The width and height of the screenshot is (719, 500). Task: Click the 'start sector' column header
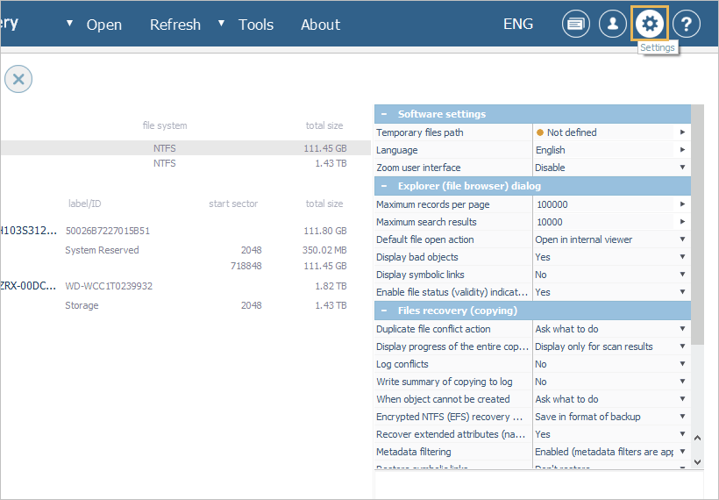(233, 204)
